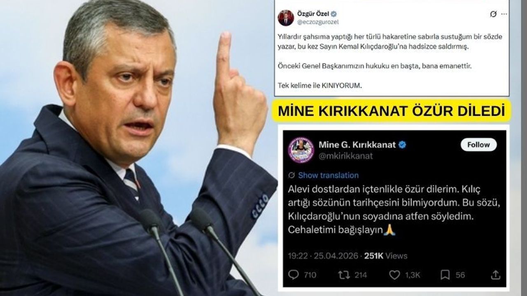Screen dimensions: 527x296
Task: Open Özgür Özel's profile picture
Action: pos(286,18)
